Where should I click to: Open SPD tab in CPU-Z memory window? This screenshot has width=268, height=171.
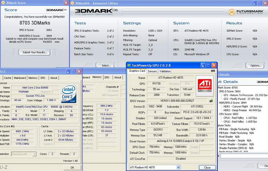click(x=107, y=78)
